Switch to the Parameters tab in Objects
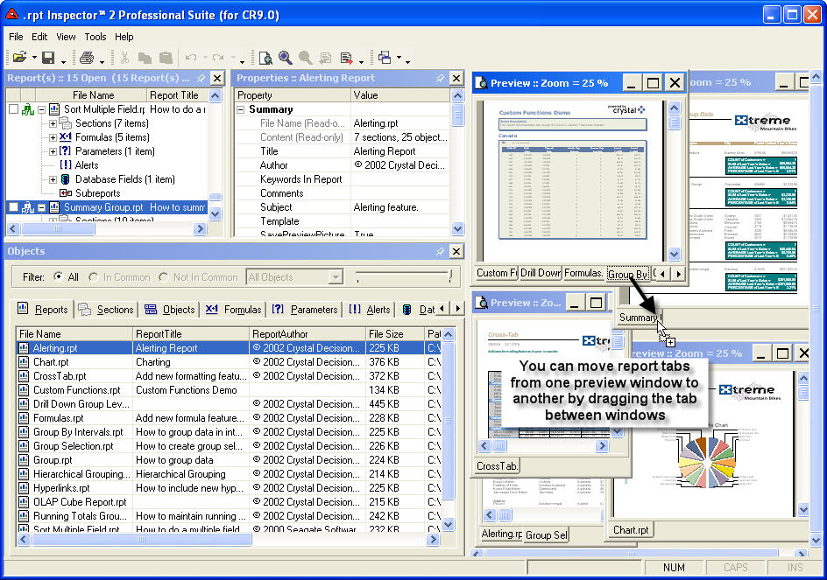This screenshot has height=580, width=827. click(x=305, y=309)
